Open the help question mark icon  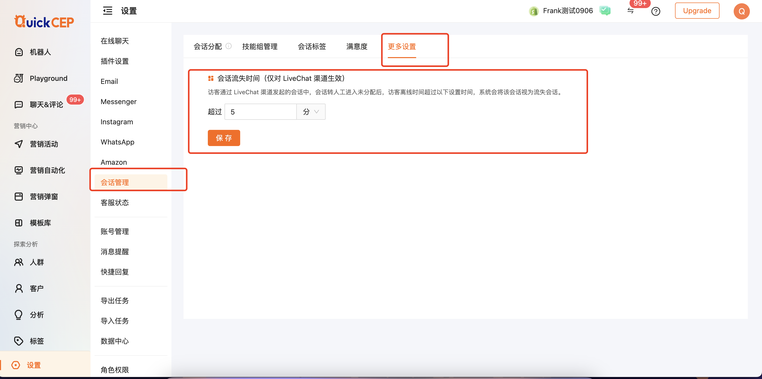tap(656, 12)
